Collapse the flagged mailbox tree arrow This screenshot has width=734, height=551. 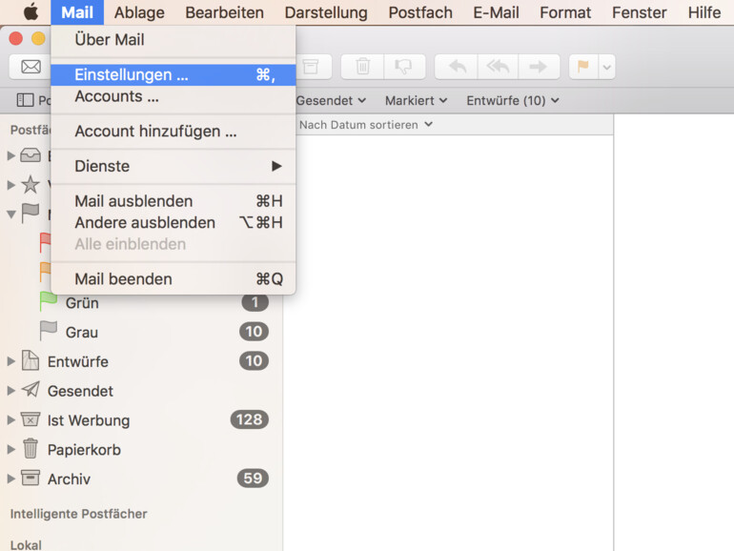coord(10,214)
